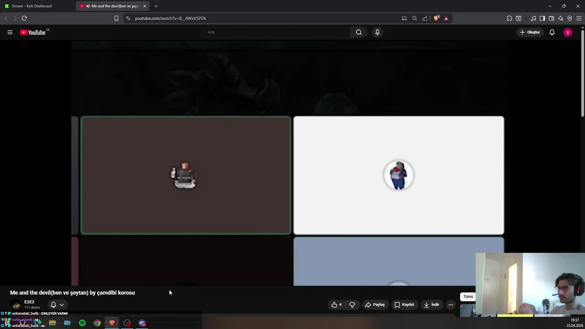This screenshot has height=329, width=585.
Task: Open OBS Studio from the taskbar
Action: click(127, 323)
